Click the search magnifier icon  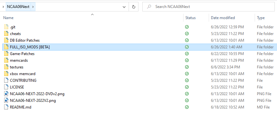(149, 7)
